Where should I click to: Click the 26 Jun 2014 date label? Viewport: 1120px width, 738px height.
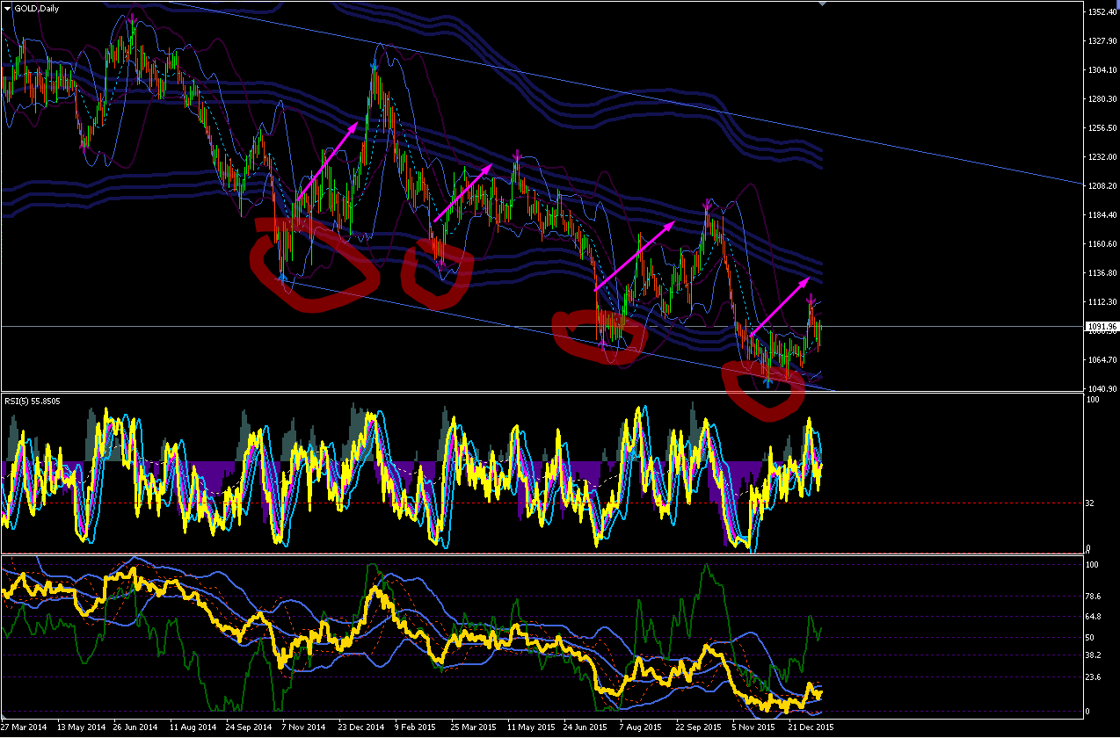[x=137, y=728]
